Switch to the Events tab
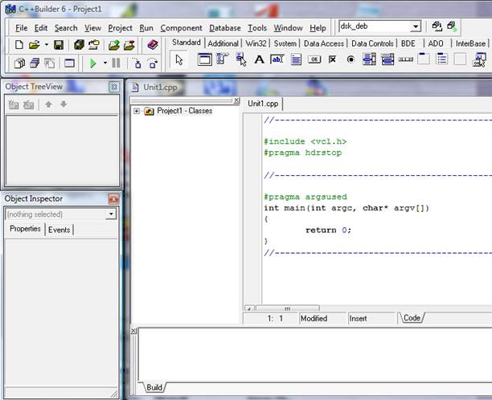492x400 pixels. [x=59, y=230]
